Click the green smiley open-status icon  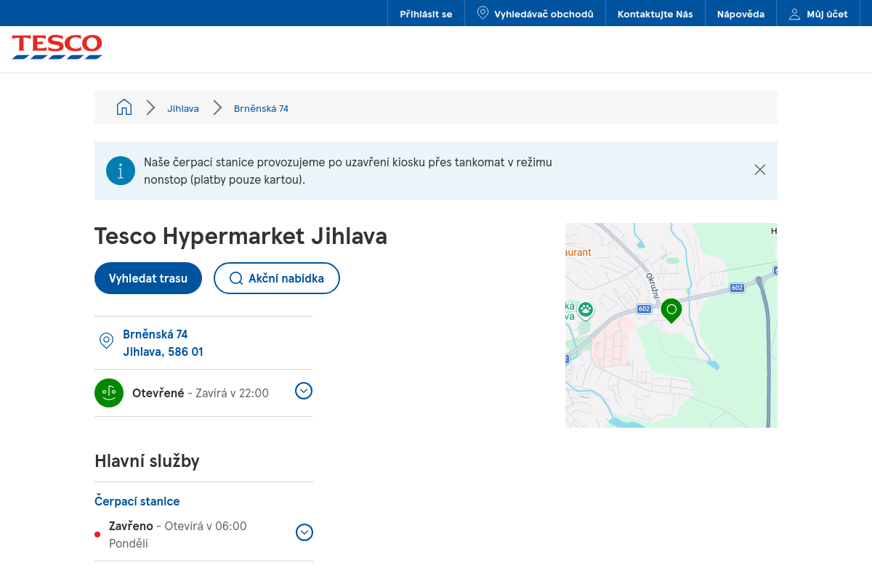pyautogui.click(x=109, y=393)
